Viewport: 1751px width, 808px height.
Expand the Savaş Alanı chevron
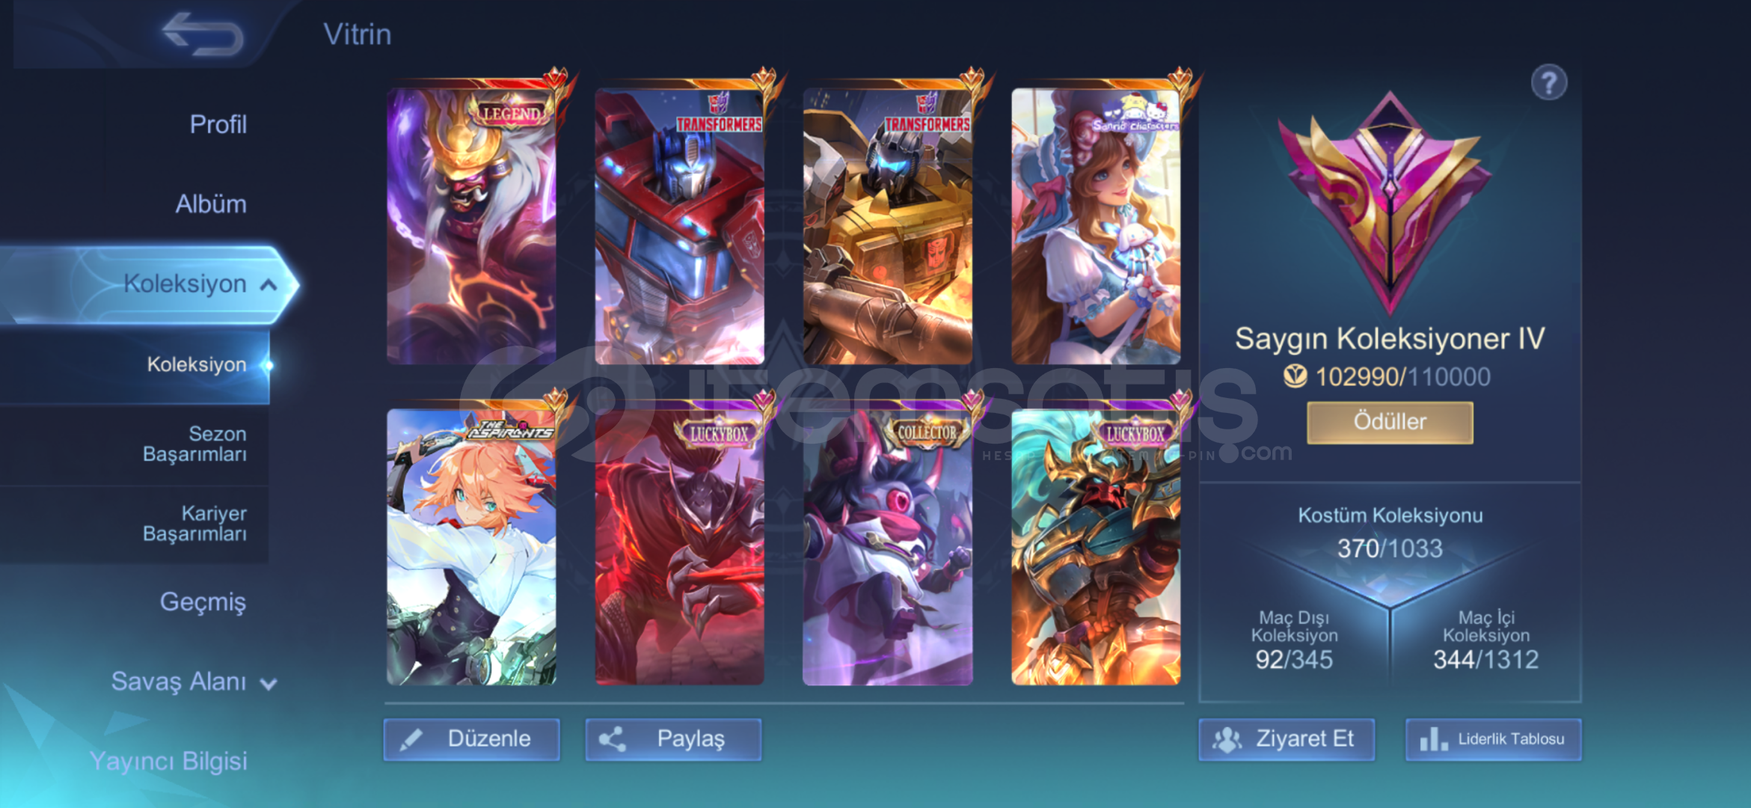tap(269, 683)
